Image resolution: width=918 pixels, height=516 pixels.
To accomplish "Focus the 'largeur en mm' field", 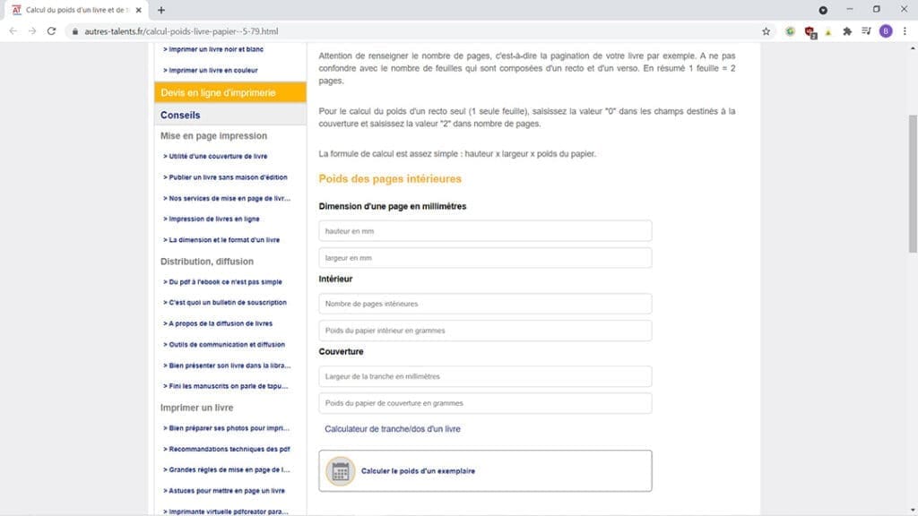I will point(485,258).
